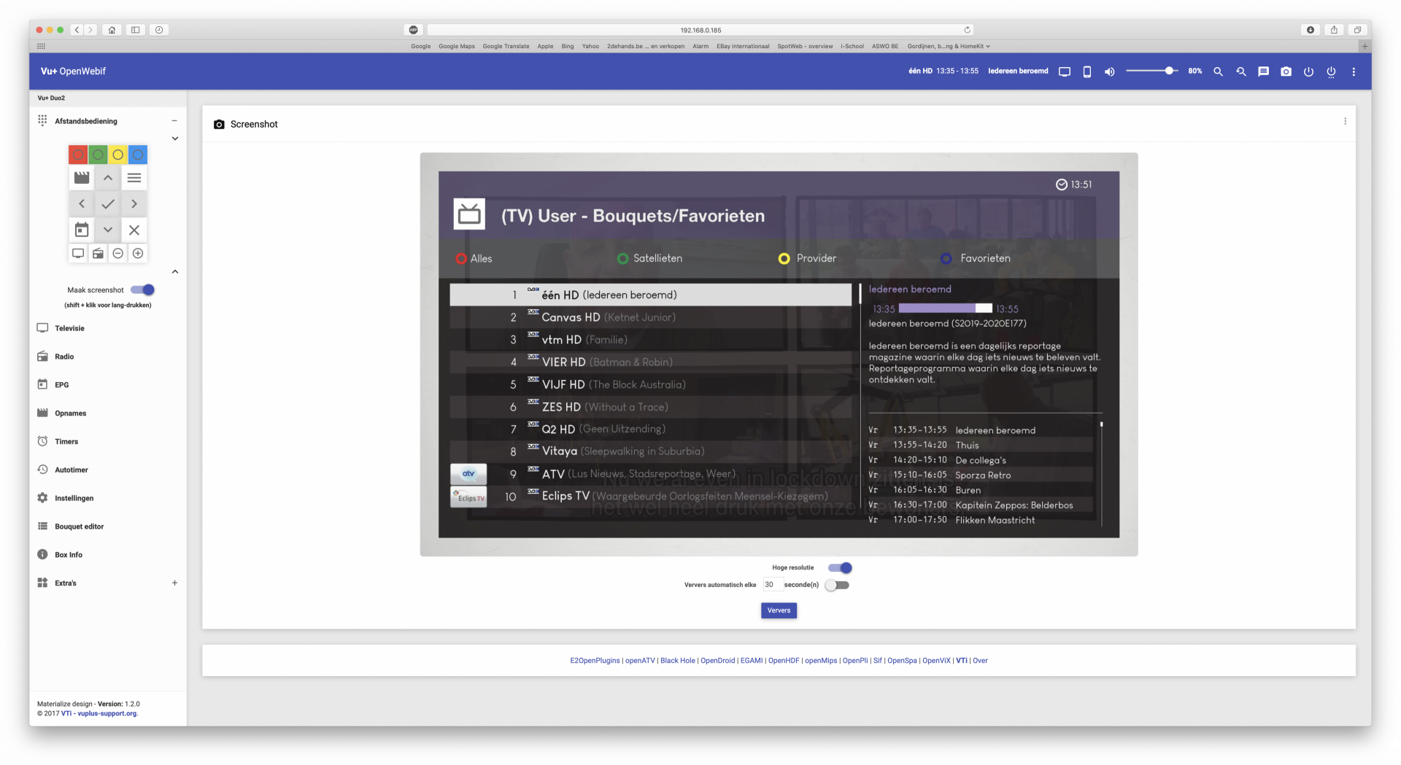
Task: Enable the automatic refresh toggle
Action: point(837,585)
